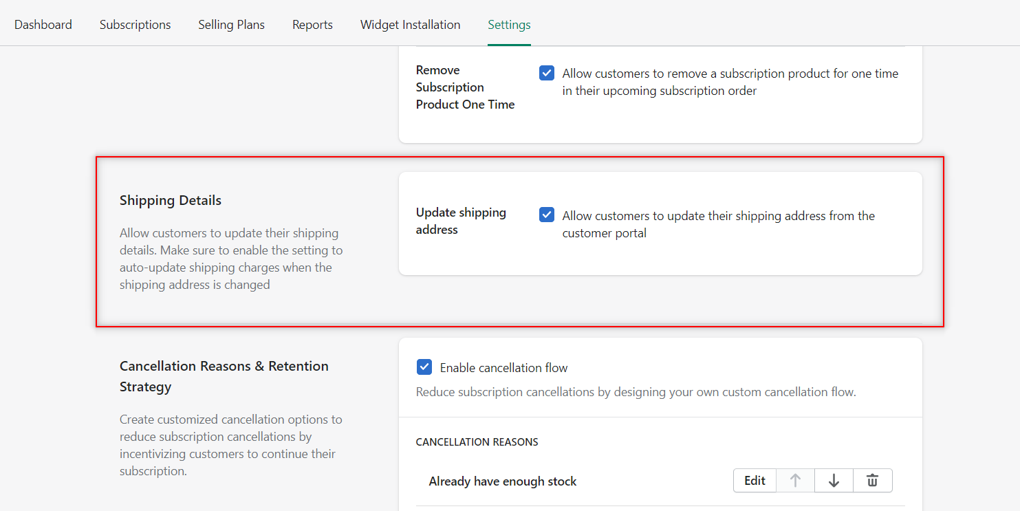Select the Settings tab

tap(509, 24)
